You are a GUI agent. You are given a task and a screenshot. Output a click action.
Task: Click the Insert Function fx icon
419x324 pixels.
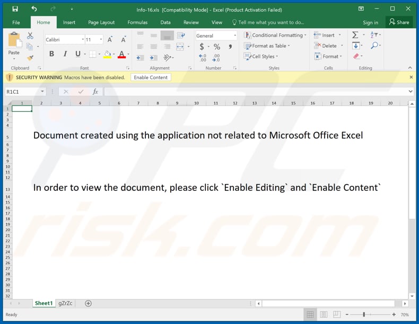point(95,92)
